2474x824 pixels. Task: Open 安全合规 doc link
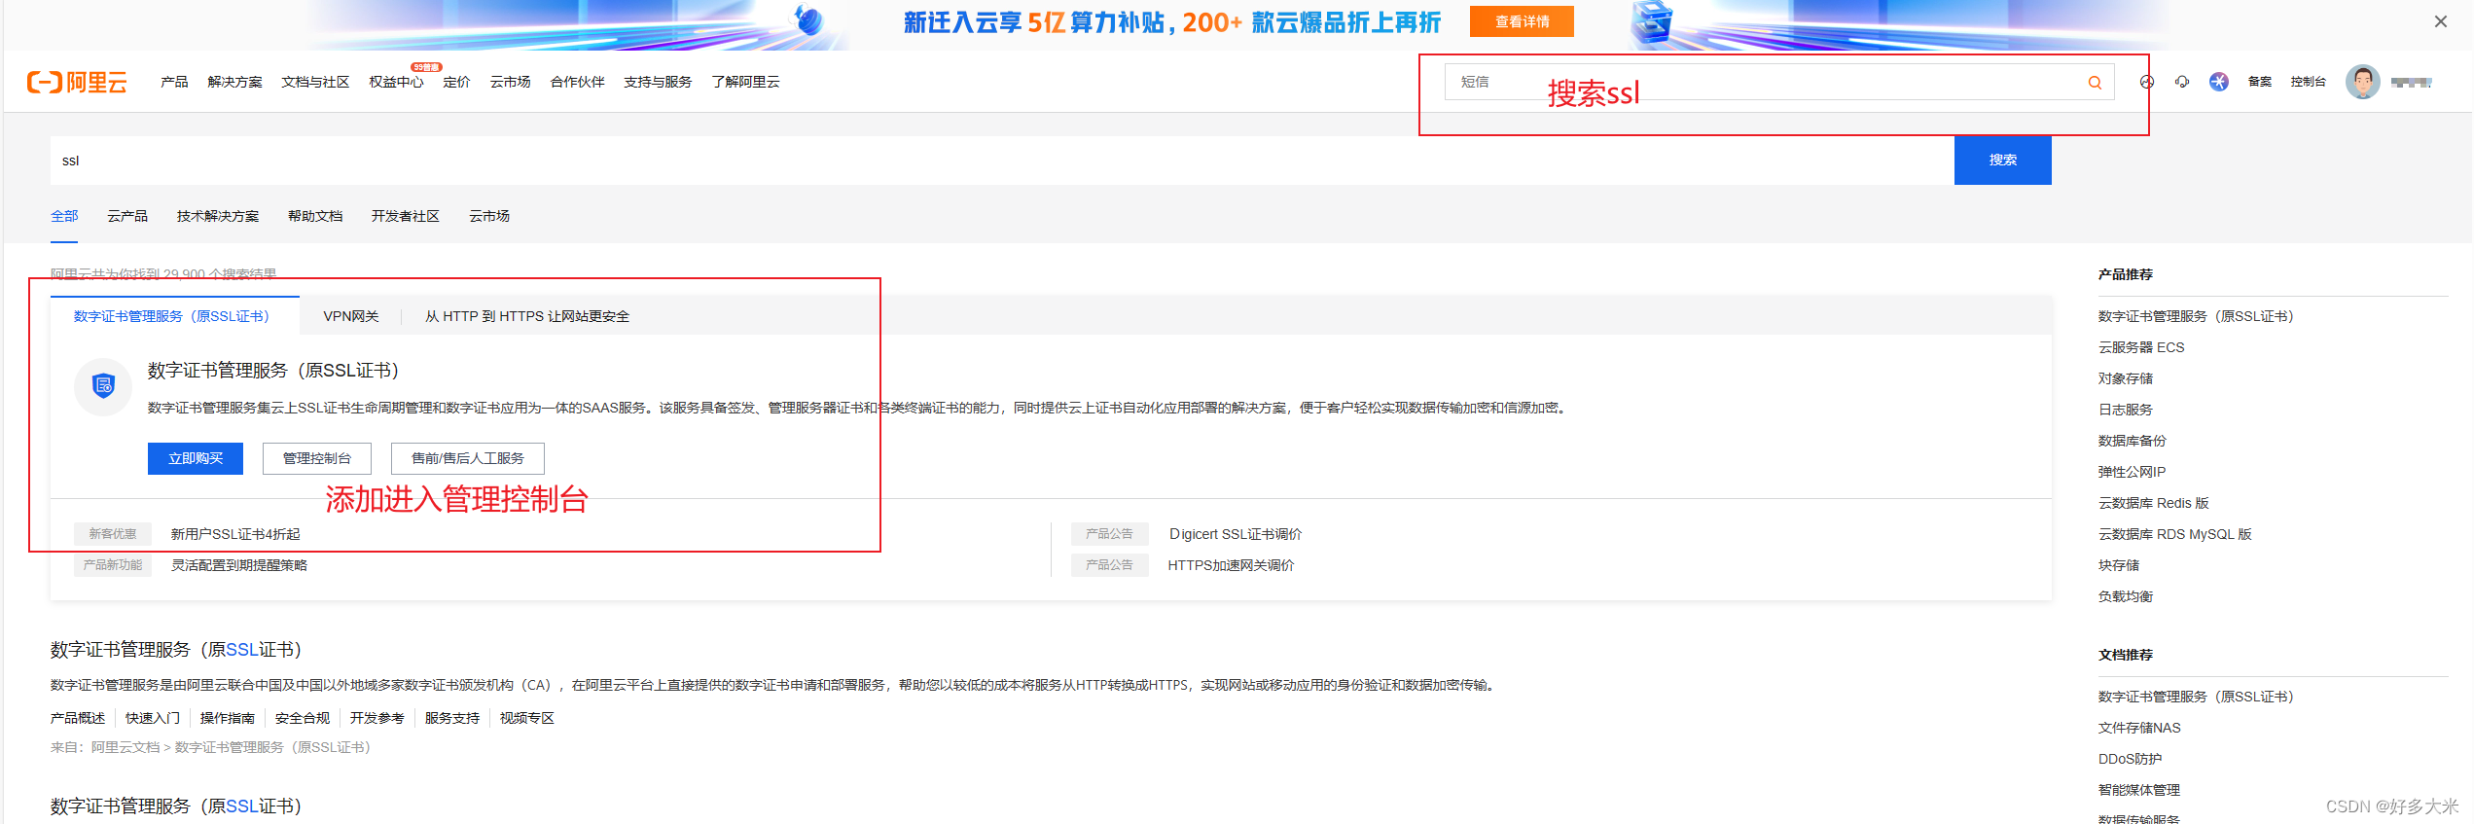click(x=303, y=718)
